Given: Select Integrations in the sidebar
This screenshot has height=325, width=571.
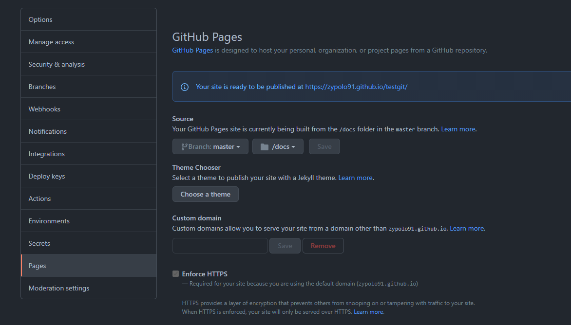Looking at the screenshot, I should click(89, 154).
